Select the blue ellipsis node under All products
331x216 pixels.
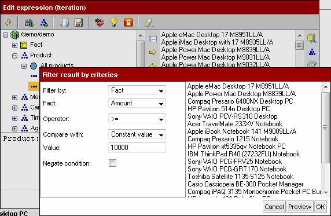34,76
